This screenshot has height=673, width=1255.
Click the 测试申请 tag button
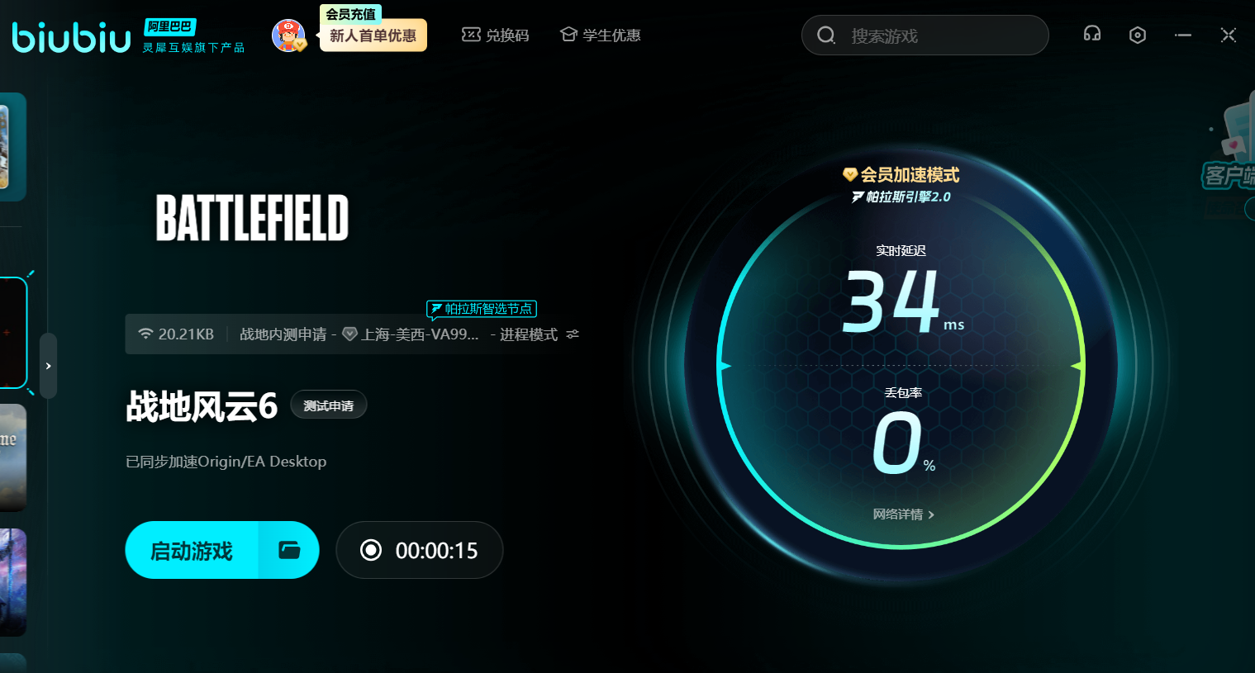328,405
